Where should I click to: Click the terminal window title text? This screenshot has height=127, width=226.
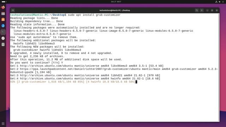coord(115,10)
